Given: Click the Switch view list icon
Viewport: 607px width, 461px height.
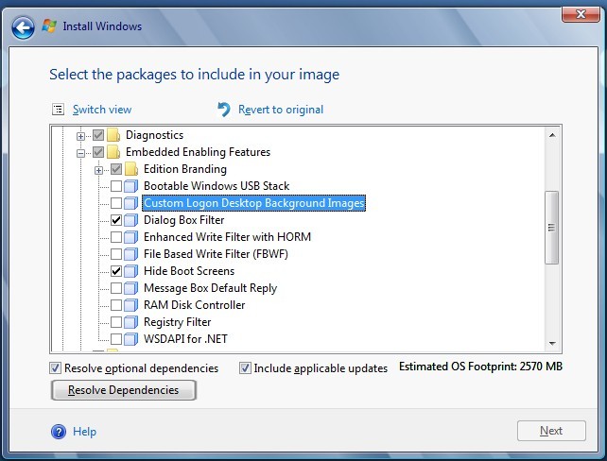Looking at the screenshot, I should (x=58, y=110).
